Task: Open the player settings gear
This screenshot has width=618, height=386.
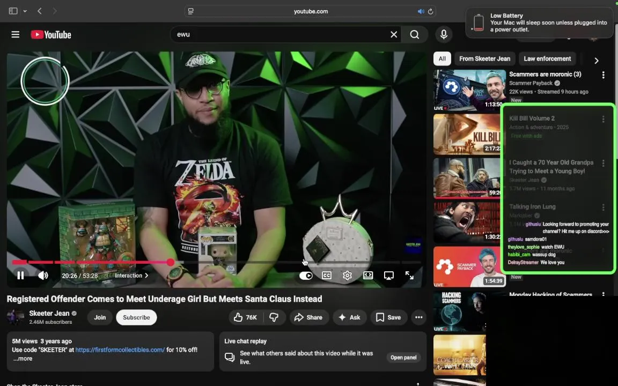Action: click(347, 276)
